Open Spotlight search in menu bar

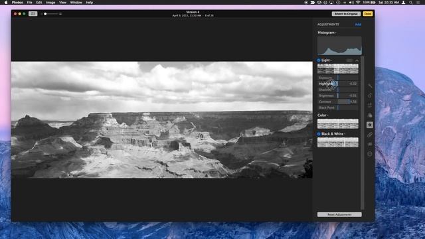click(411, 3)
